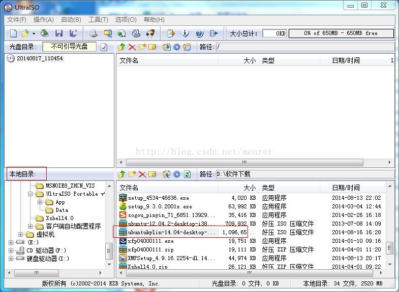The height and width of the screenshot is (292, 399).
Task: Click the Convert image format monitor icon
Action: coord(108,33)
